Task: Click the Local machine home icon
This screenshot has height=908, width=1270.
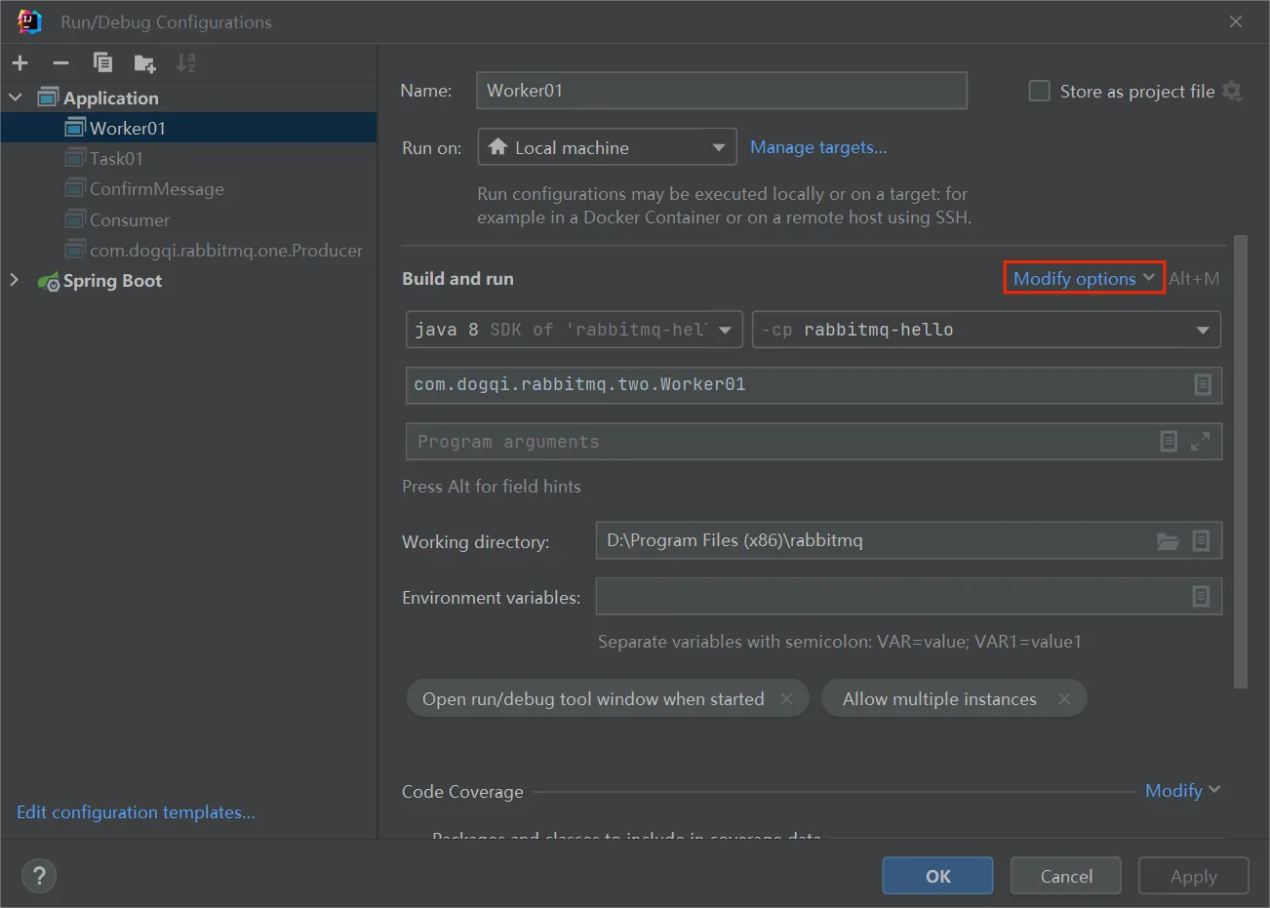Action: [x=497, y=146]
